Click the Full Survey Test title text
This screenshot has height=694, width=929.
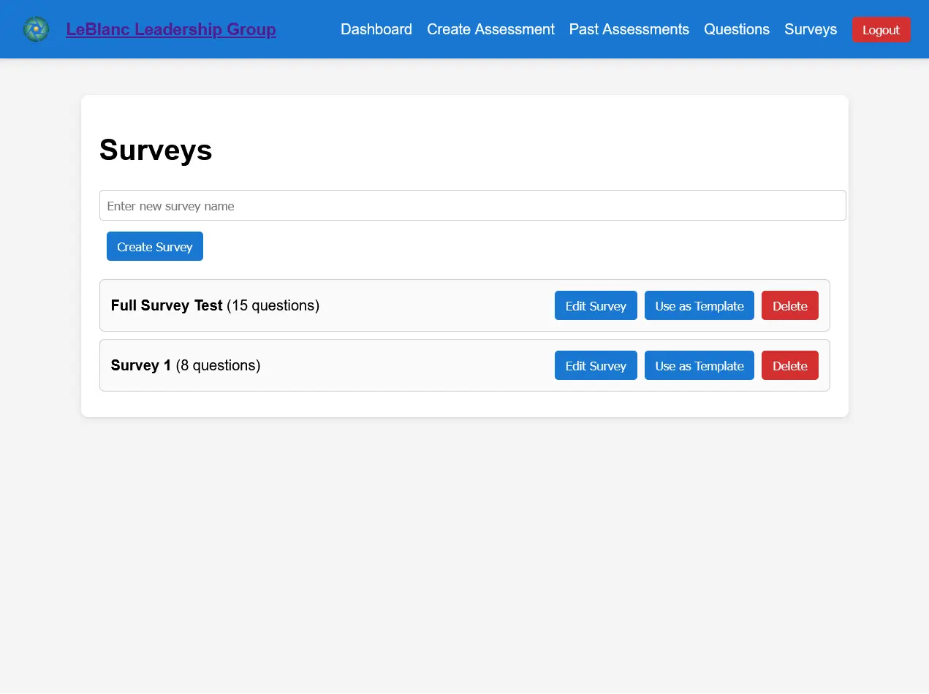click(167, 305)
